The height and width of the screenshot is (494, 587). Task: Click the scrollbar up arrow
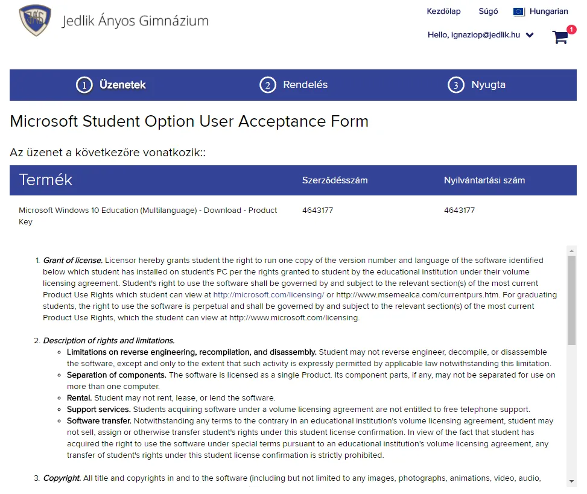(x=571, y=251)
